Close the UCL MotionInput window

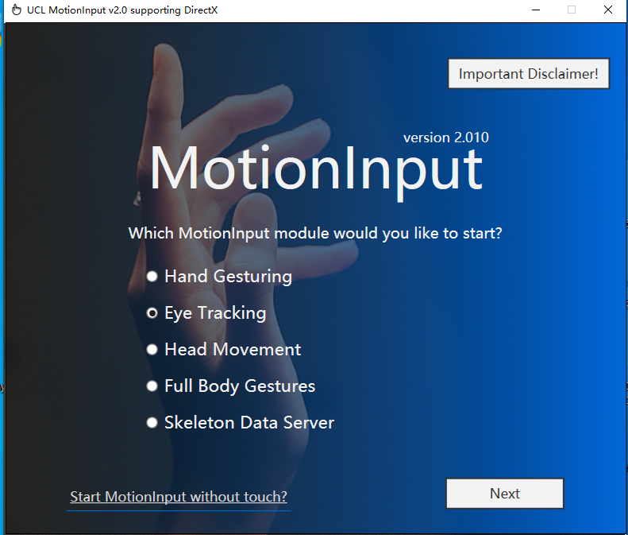pyautogui.click(x=608, y=10)
